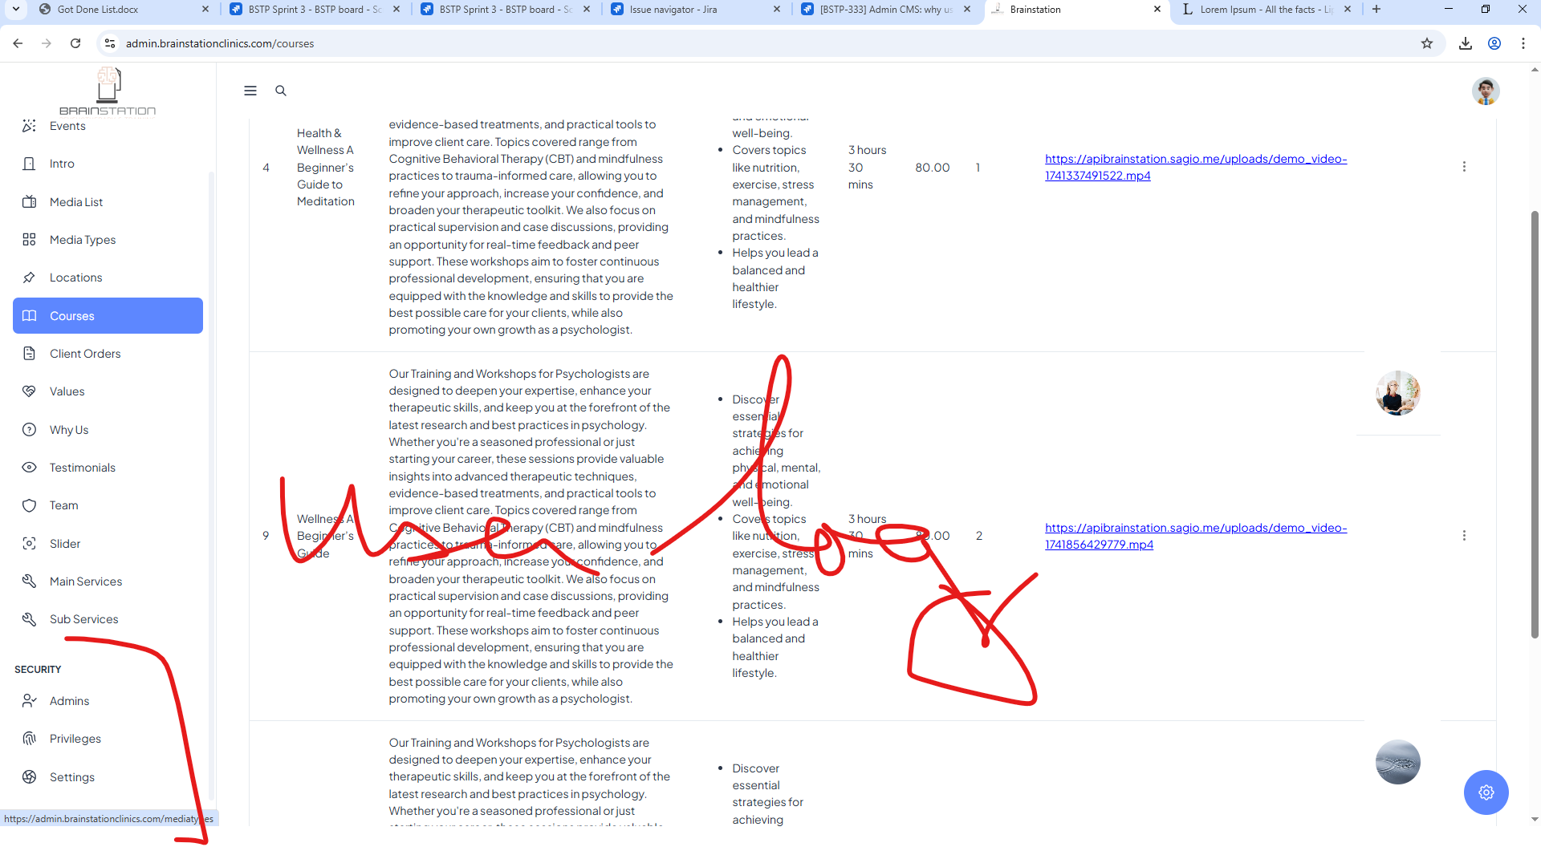The width and height of the screenshot is (1541, 847).
Task: Open Media Types in sidebar
Action: [x=82, y=240]
